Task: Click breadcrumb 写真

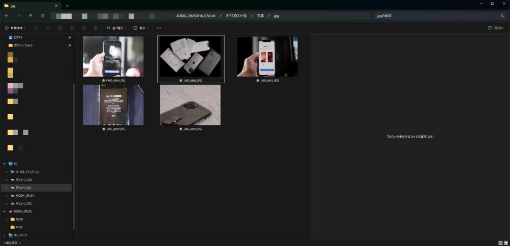Action: point(260,16)
